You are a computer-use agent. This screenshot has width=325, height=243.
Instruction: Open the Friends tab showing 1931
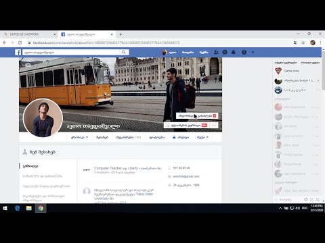pyautogui.click(x=129, y=137)
